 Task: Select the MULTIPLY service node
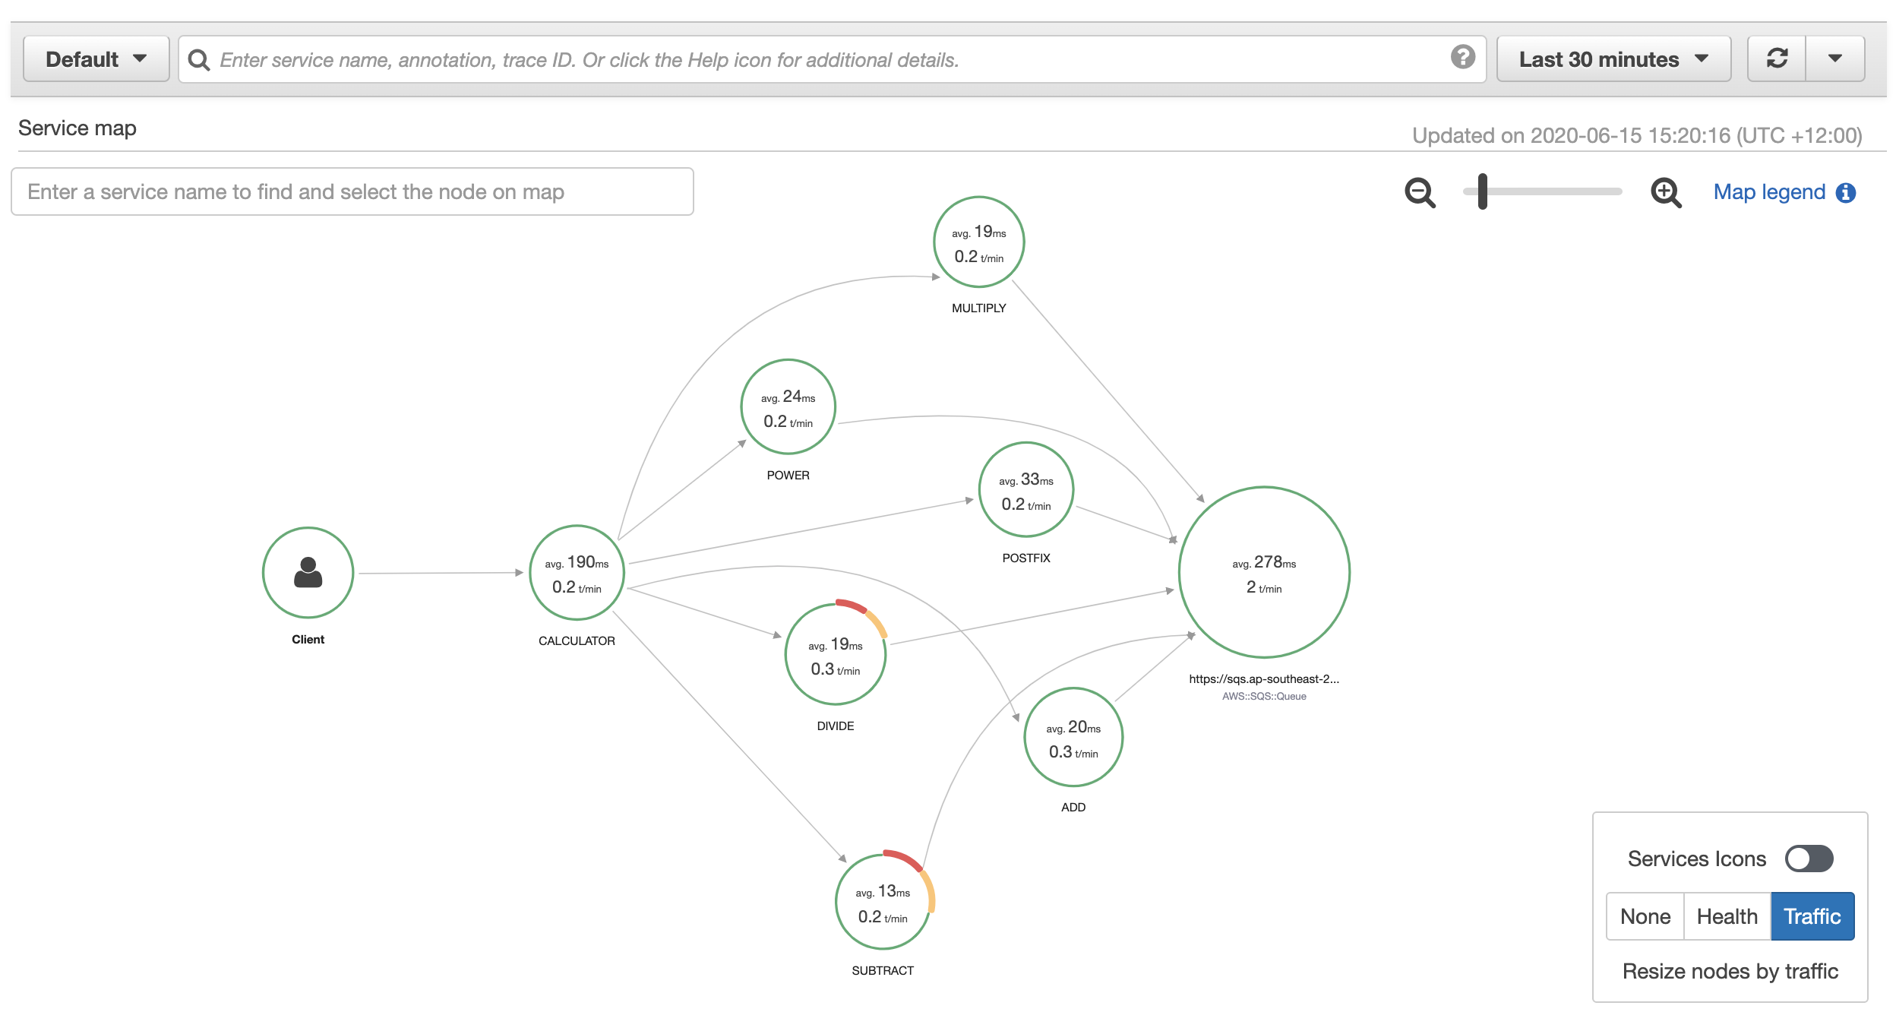click(x=978, y=242)
